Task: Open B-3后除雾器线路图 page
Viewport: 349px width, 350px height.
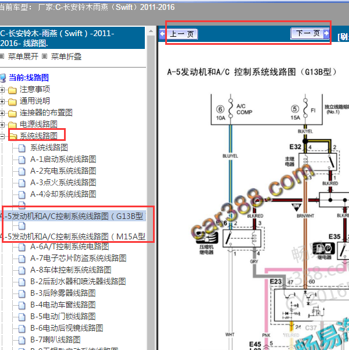Action: (x=63, y=293)
